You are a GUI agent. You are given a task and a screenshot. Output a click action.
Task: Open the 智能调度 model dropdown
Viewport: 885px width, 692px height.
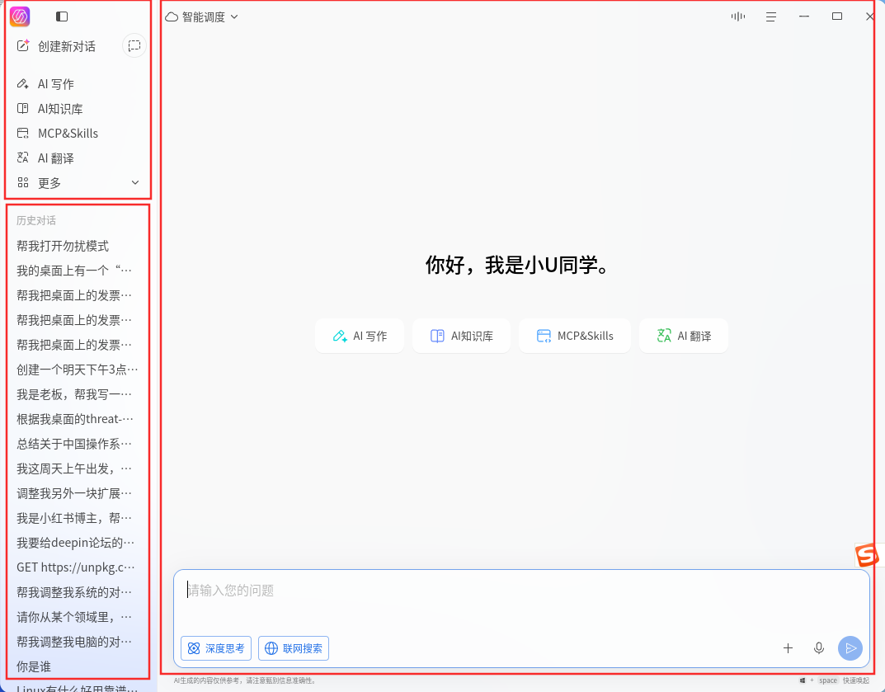point(201,17)
